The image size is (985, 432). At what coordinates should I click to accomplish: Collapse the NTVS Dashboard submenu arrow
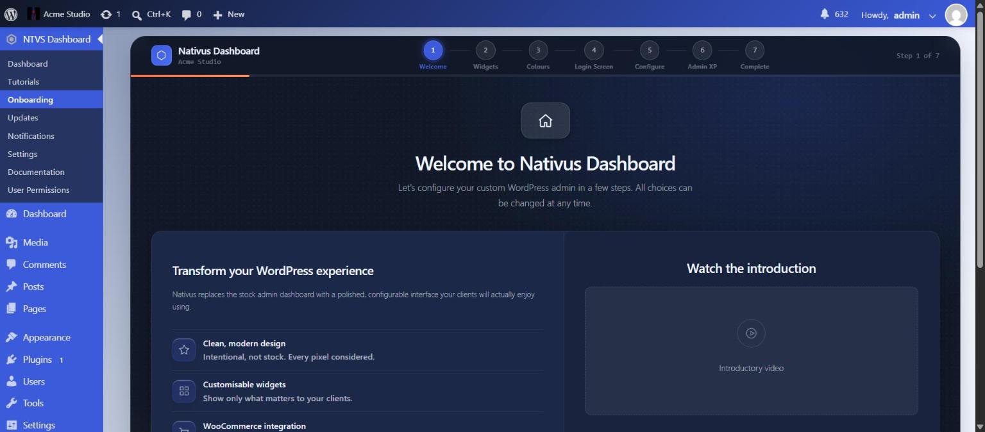(x=100, y=39)
